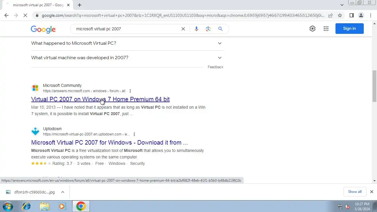377x212 pixels.
Task: Open Google apps grid
Action: (x=326, y=29)
